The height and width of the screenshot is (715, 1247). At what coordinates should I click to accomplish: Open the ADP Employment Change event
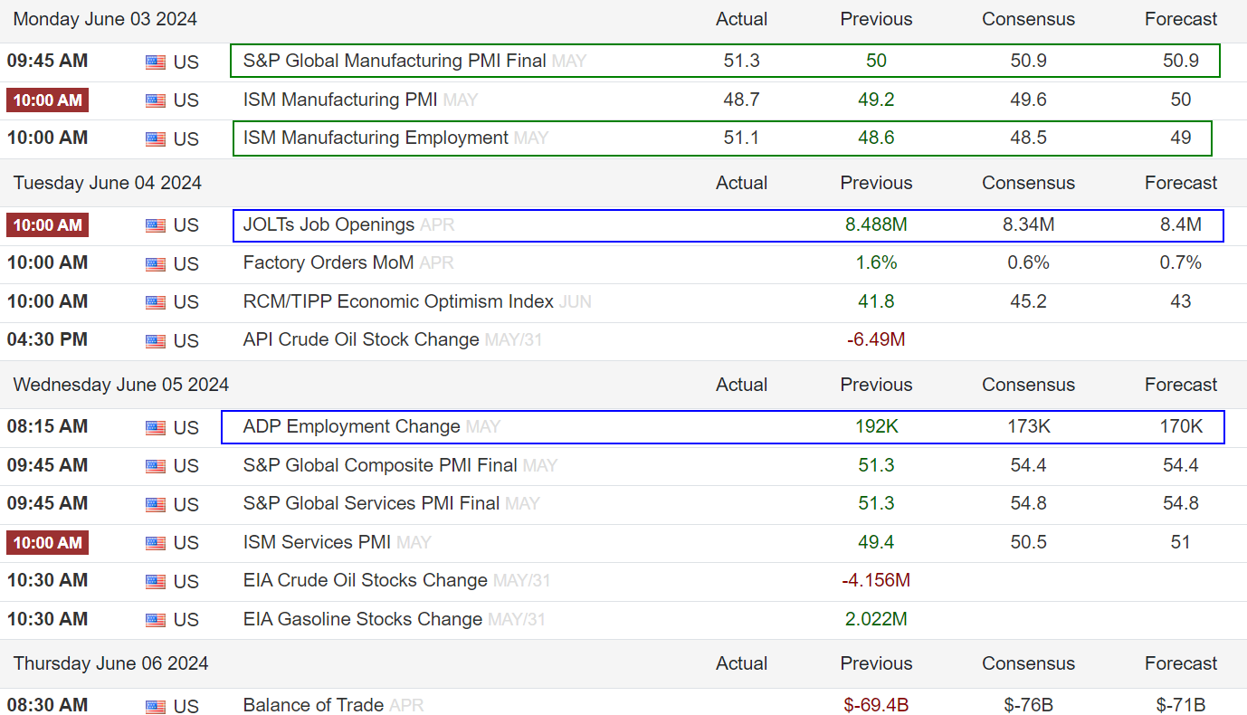coord(351,426)
